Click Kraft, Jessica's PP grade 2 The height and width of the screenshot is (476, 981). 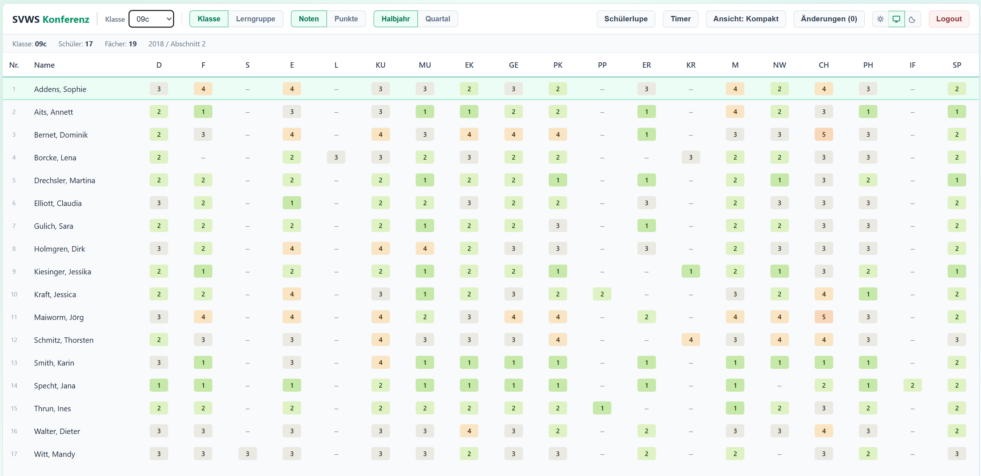[x=602, y=294]
